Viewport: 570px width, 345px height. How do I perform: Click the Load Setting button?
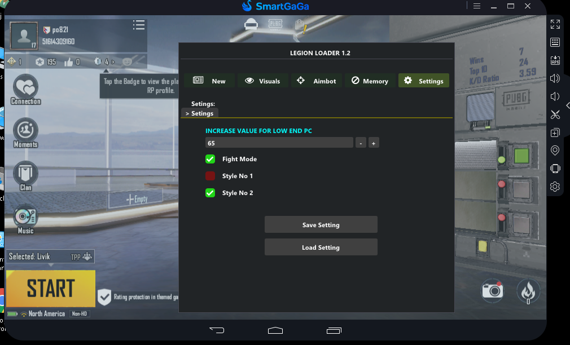tap(321, 247)
